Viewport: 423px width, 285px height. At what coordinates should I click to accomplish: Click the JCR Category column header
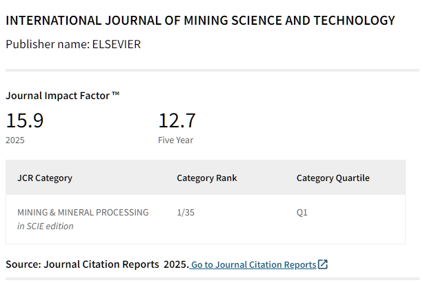click(x=45, y=178)
